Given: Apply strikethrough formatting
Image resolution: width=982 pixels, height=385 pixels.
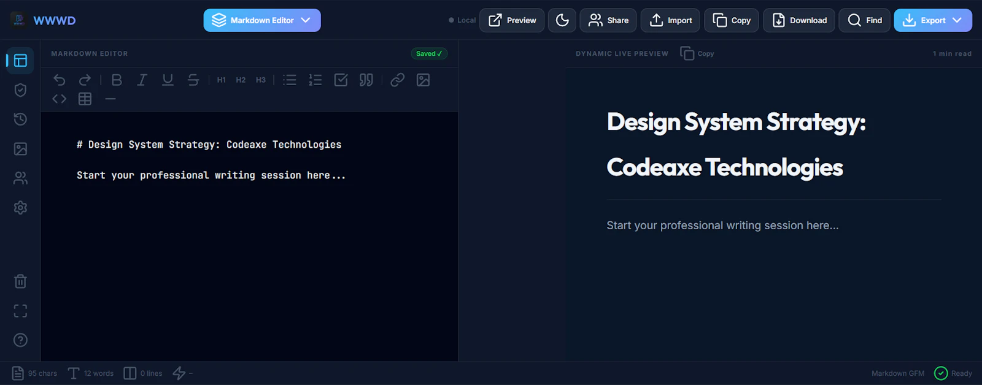Looking at the screenshot, I should [x=193, y=80].
